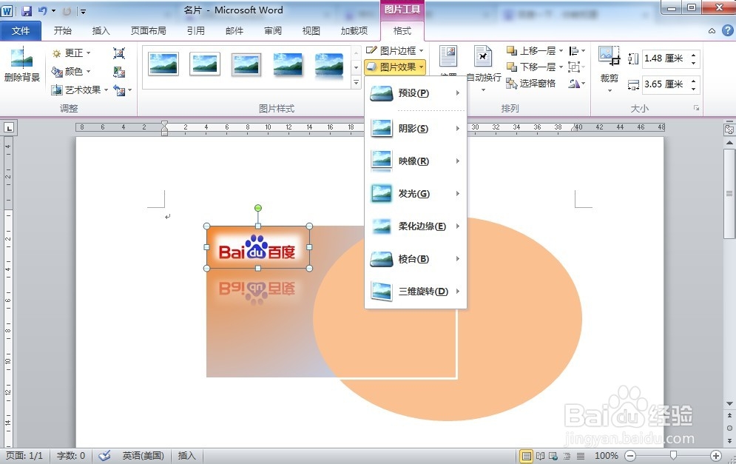The height and width of the screenshot is (464, 736).
Task: Toggle the spelling check status bar icon
Action: tap(104, 456)
